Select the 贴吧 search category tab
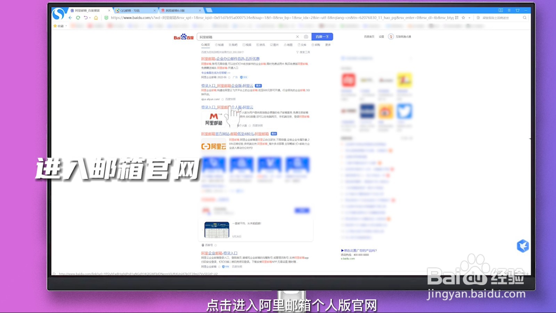556x313 pixels. (x=233, y=45)
